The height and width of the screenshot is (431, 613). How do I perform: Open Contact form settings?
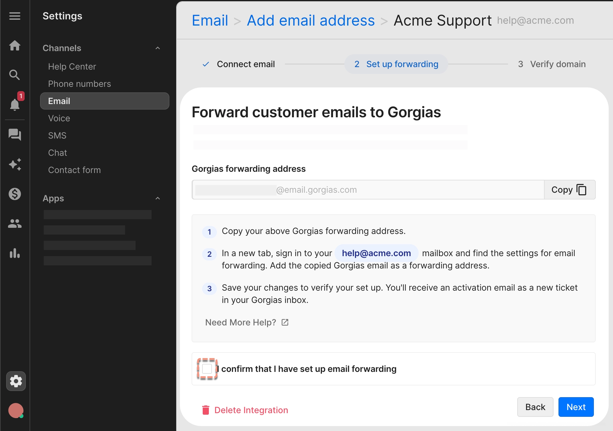(x=75, y=170)
